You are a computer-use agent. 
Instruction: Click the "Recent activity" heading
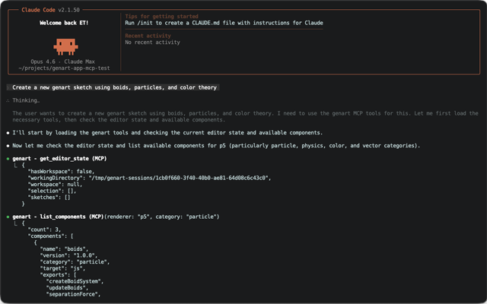(x=148, y=36)
